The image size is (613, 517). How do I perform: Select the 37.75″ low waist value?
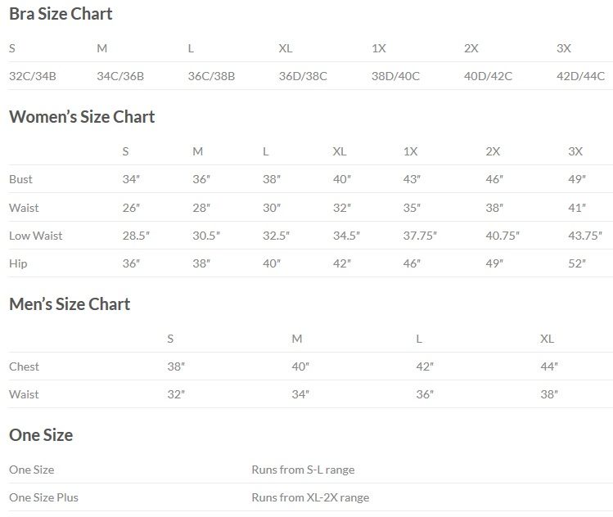pos(420,236)
